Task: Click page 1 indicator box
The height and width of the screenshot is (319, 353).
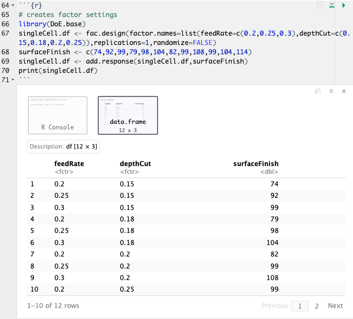Action: click(300, 306)
